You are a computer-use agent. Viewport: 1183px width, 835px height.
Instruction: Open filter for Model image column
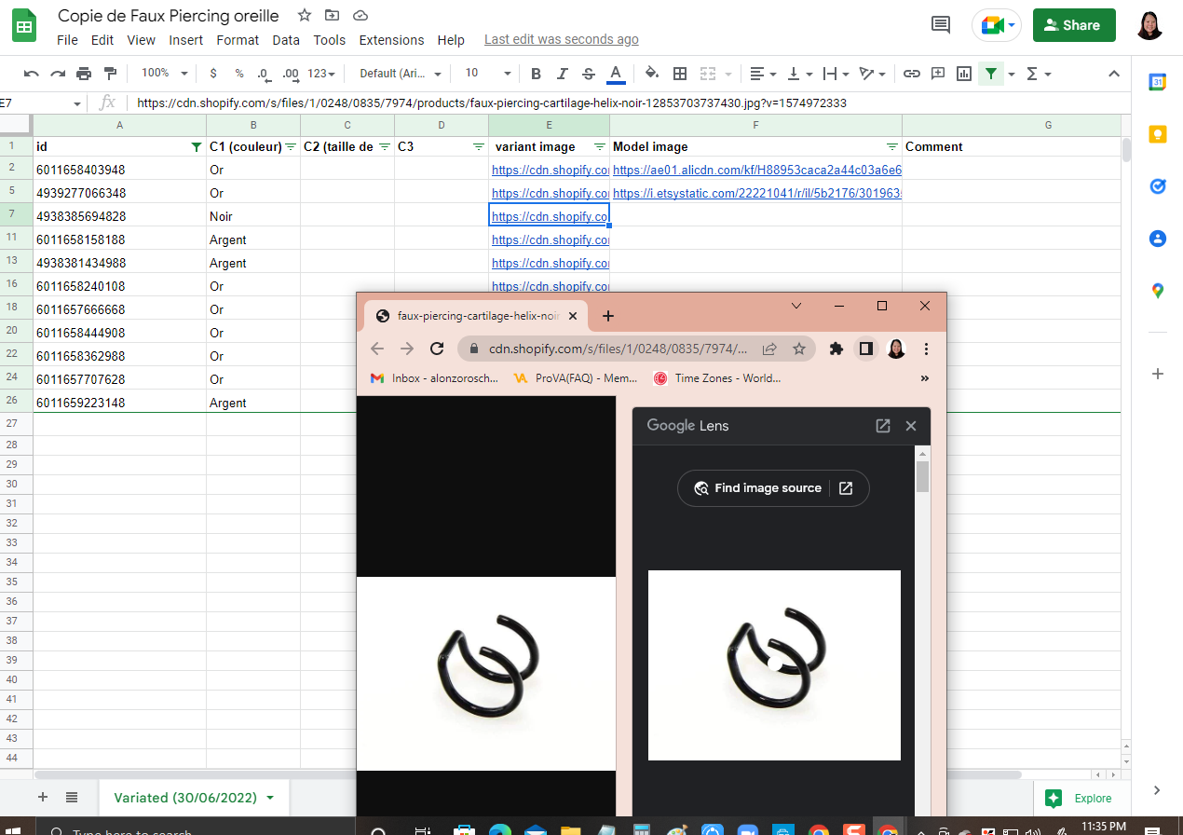[891, 147]
